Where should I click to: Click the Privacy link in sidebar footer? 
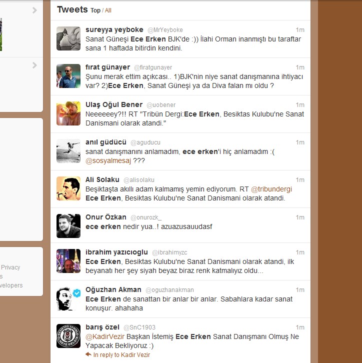[10, 267]
